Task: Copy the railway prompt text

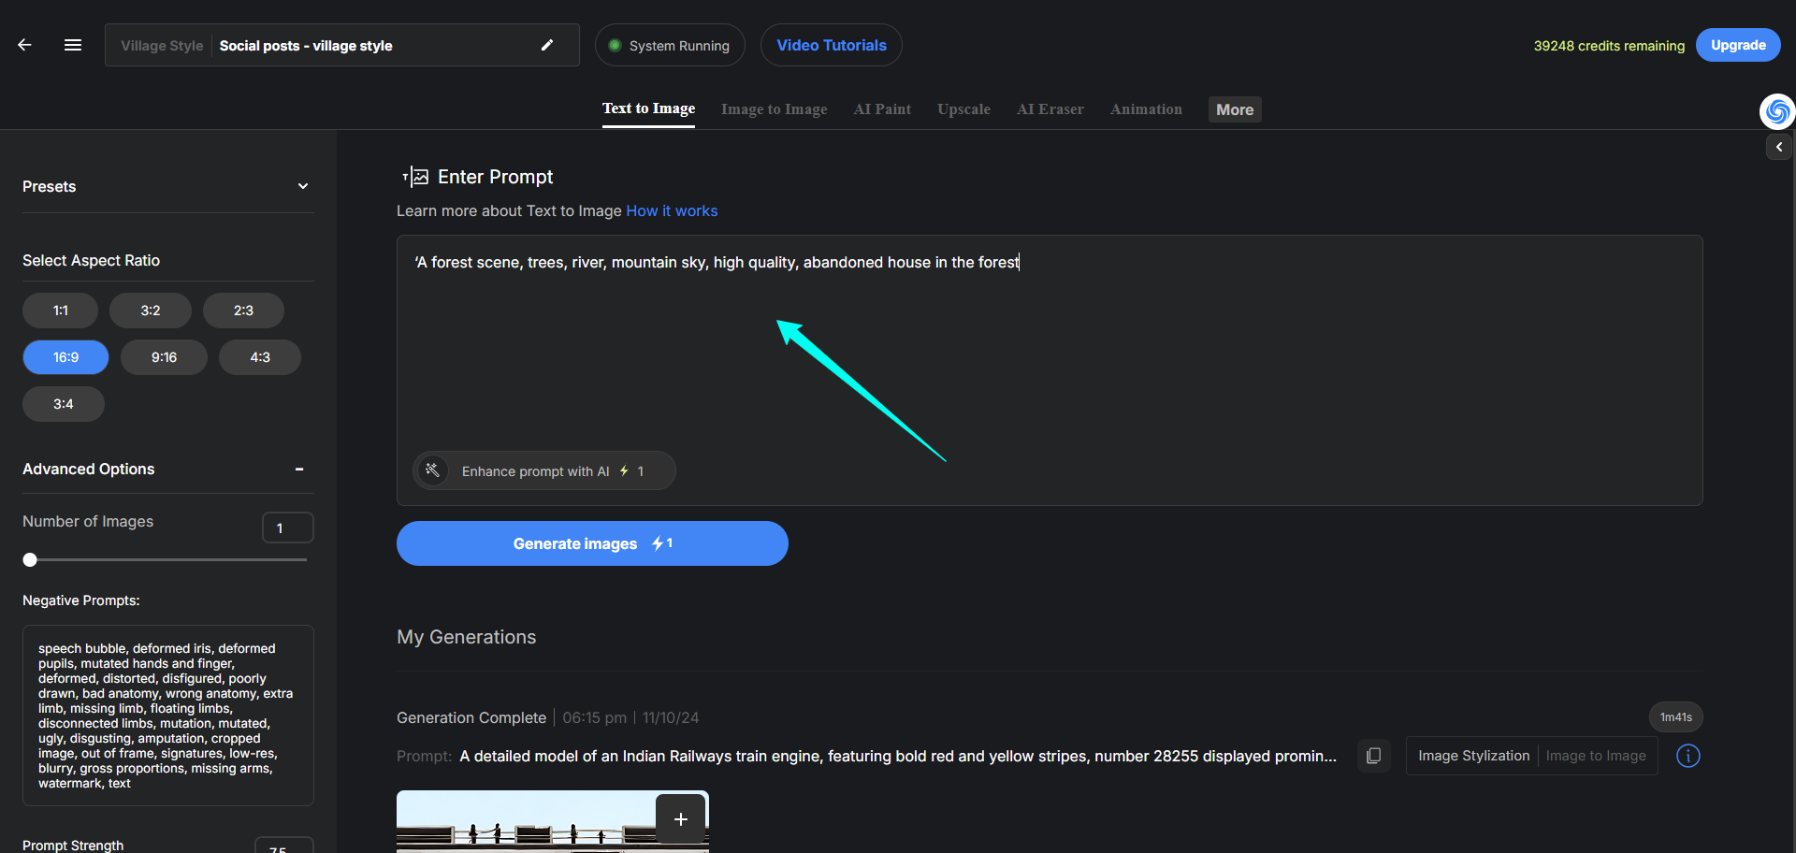Action: [x=1373, y=756]
